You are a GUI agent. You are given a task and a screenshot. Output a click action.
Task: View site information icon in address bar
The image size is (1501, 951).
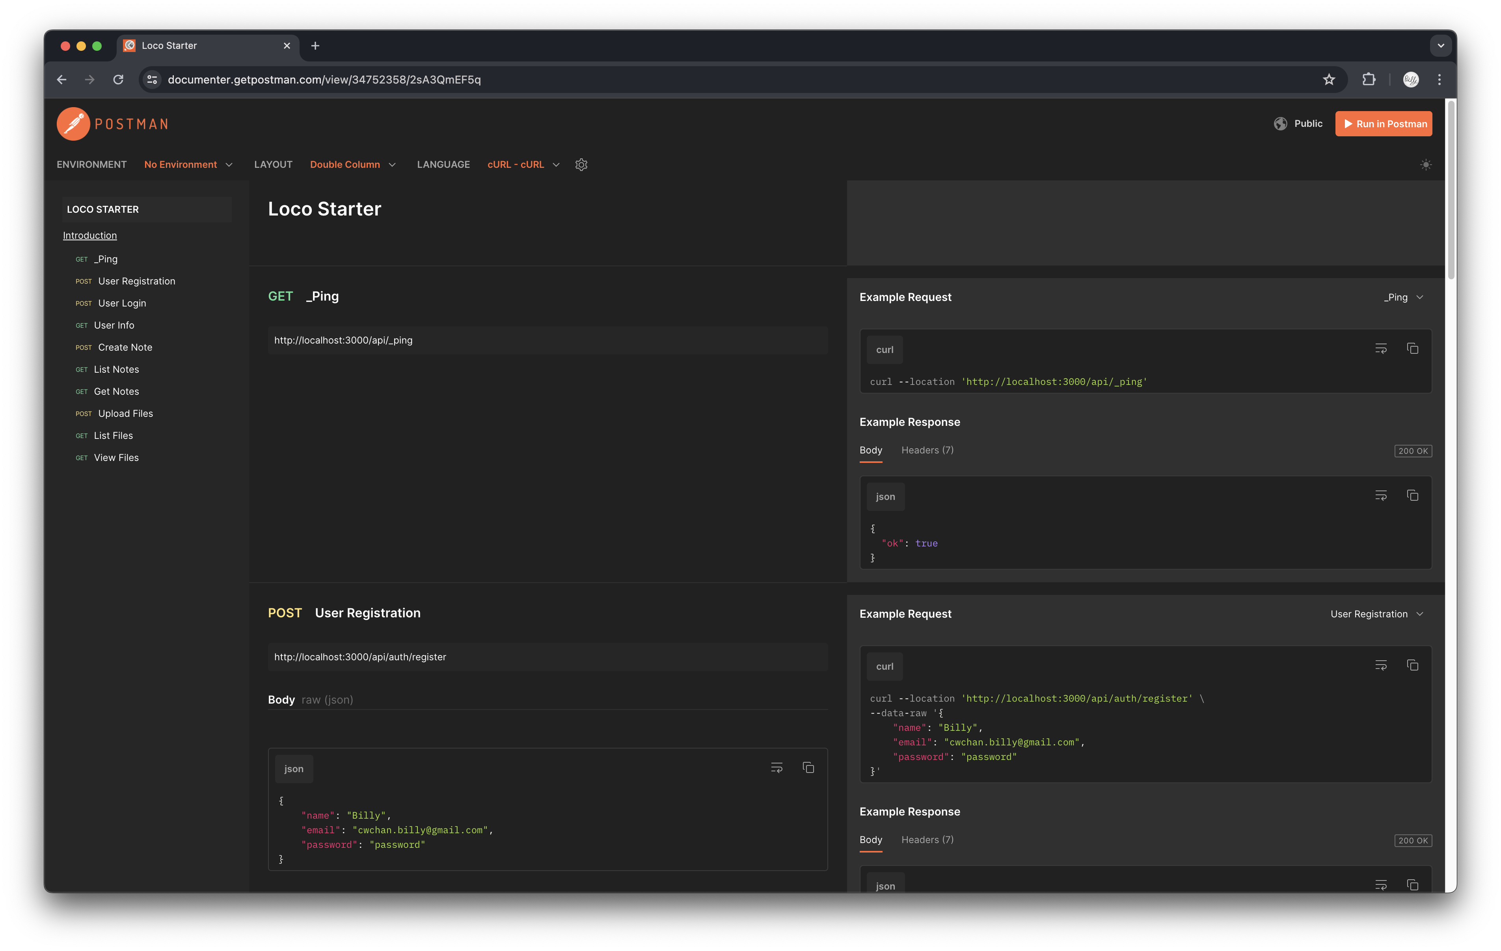click(x=152, y=79)
